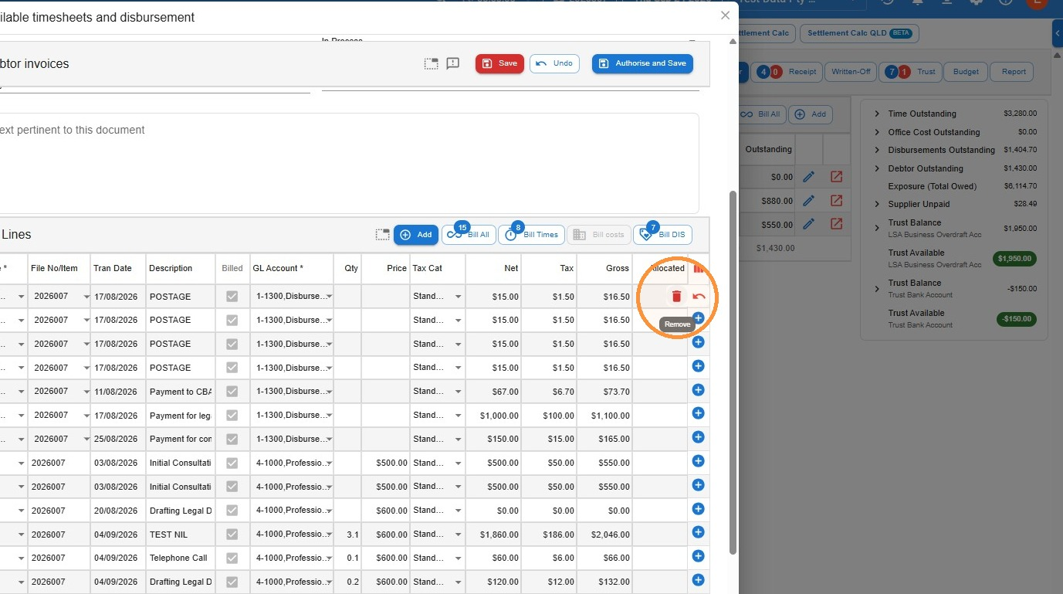The height and width of the screenshot is (594, 1063).
Task: Click the red undo arrow on first POSTAGE row
Action: coord(699,296)
